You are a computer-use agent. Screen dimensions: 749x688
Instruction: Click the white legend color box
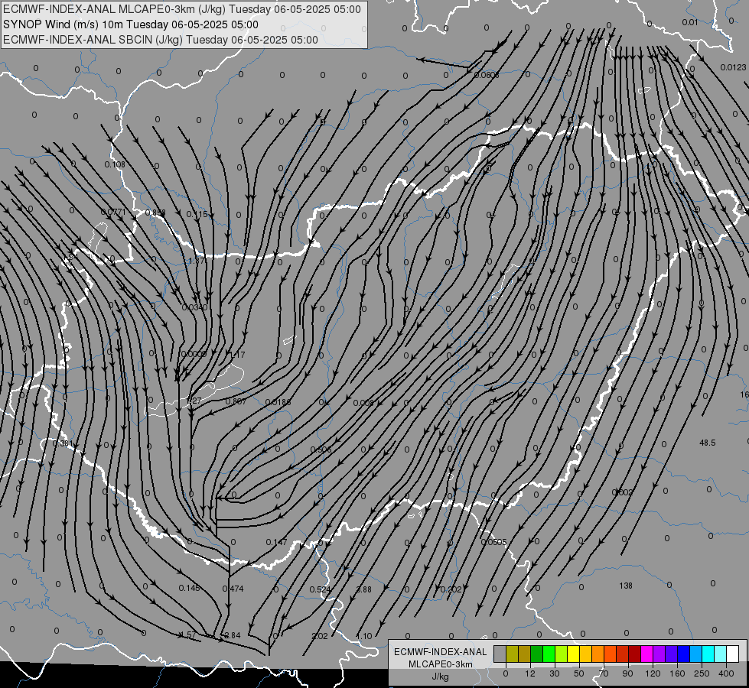[x=732, y=654]
